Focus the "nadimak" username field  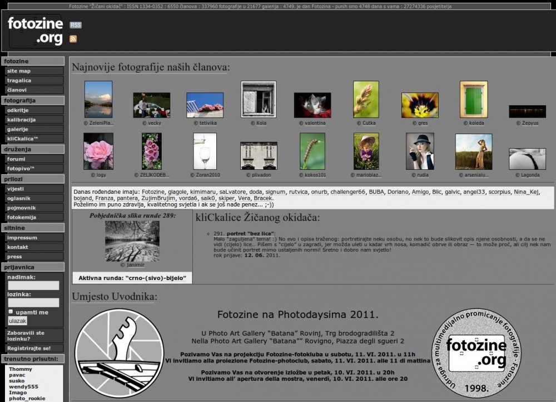click(33, 286)
